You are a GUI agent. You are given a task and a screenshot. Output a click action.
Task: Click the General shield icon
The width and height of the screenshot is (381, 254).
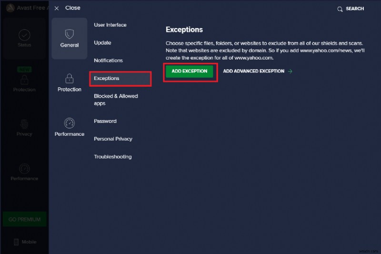(70, 34)
